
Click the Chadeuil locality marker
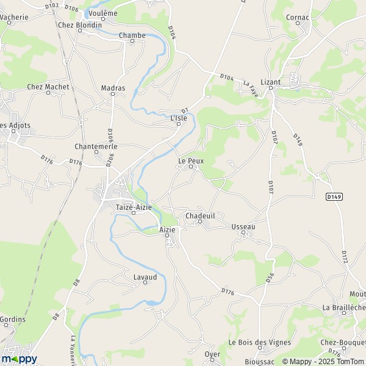pos(200,221)
